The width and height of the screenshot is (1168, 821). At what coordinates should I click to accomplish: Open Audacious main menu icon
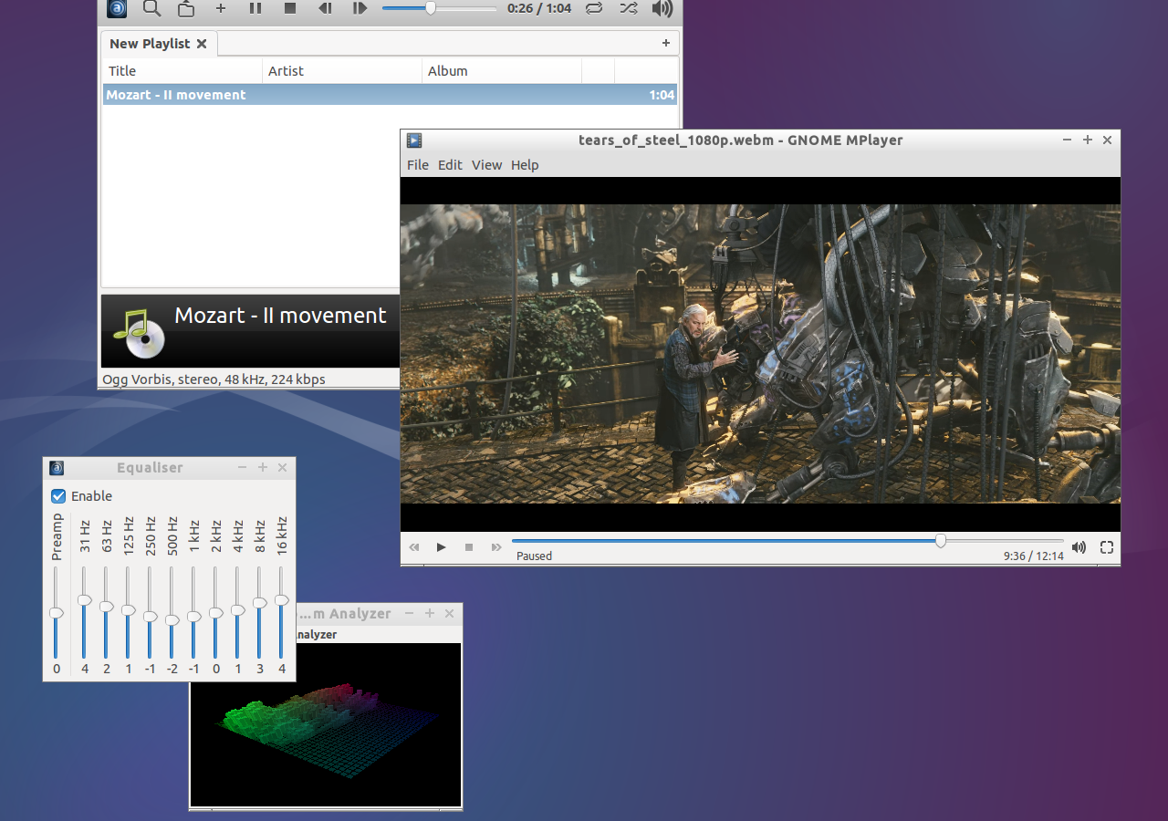(118, 8)
